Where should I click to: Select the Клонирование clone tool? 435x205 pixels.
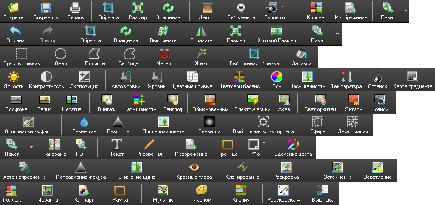242,167
